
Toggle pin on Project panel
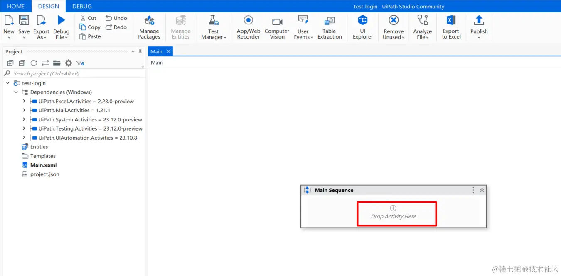pos(140,52)
